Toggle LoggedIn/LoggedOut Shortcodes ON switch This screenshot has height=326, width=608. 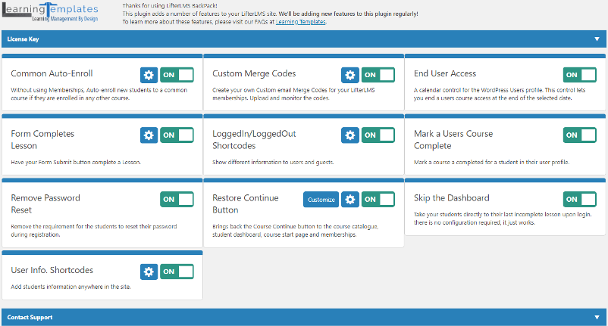pos(378,135)
